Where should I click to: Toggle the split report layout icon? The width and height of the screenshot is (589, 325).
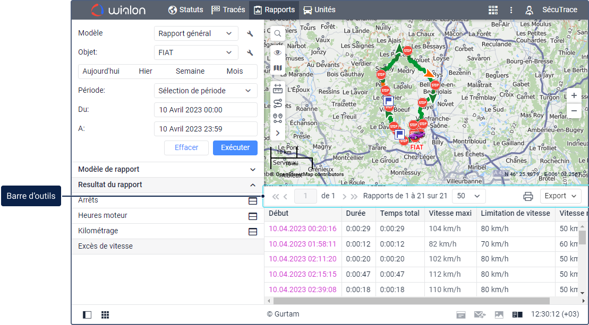[518, 315]
